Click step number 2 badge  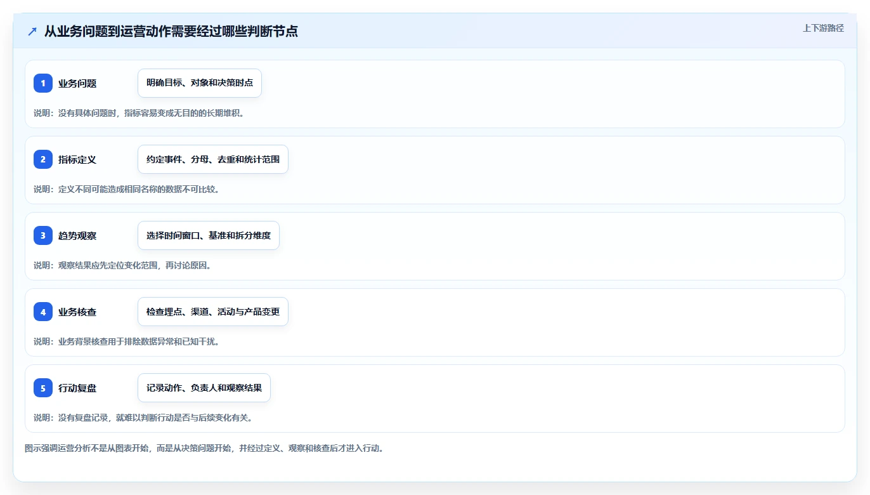pyautogui.click(x=43, y=159)
